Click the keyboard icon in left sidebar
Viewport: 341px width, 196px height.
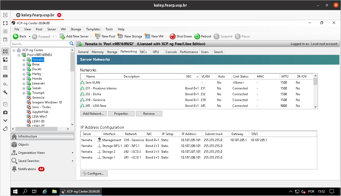pyautogui.click(x=5, y=76)
